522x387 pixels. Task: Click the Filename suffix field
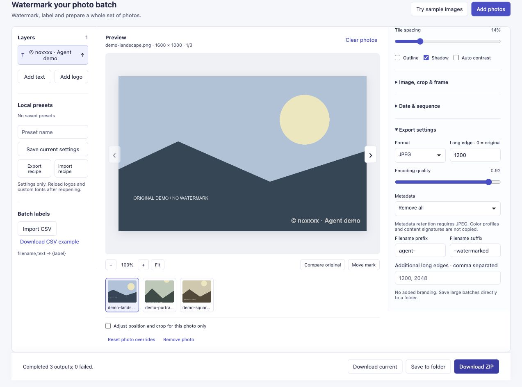(475, 250)
